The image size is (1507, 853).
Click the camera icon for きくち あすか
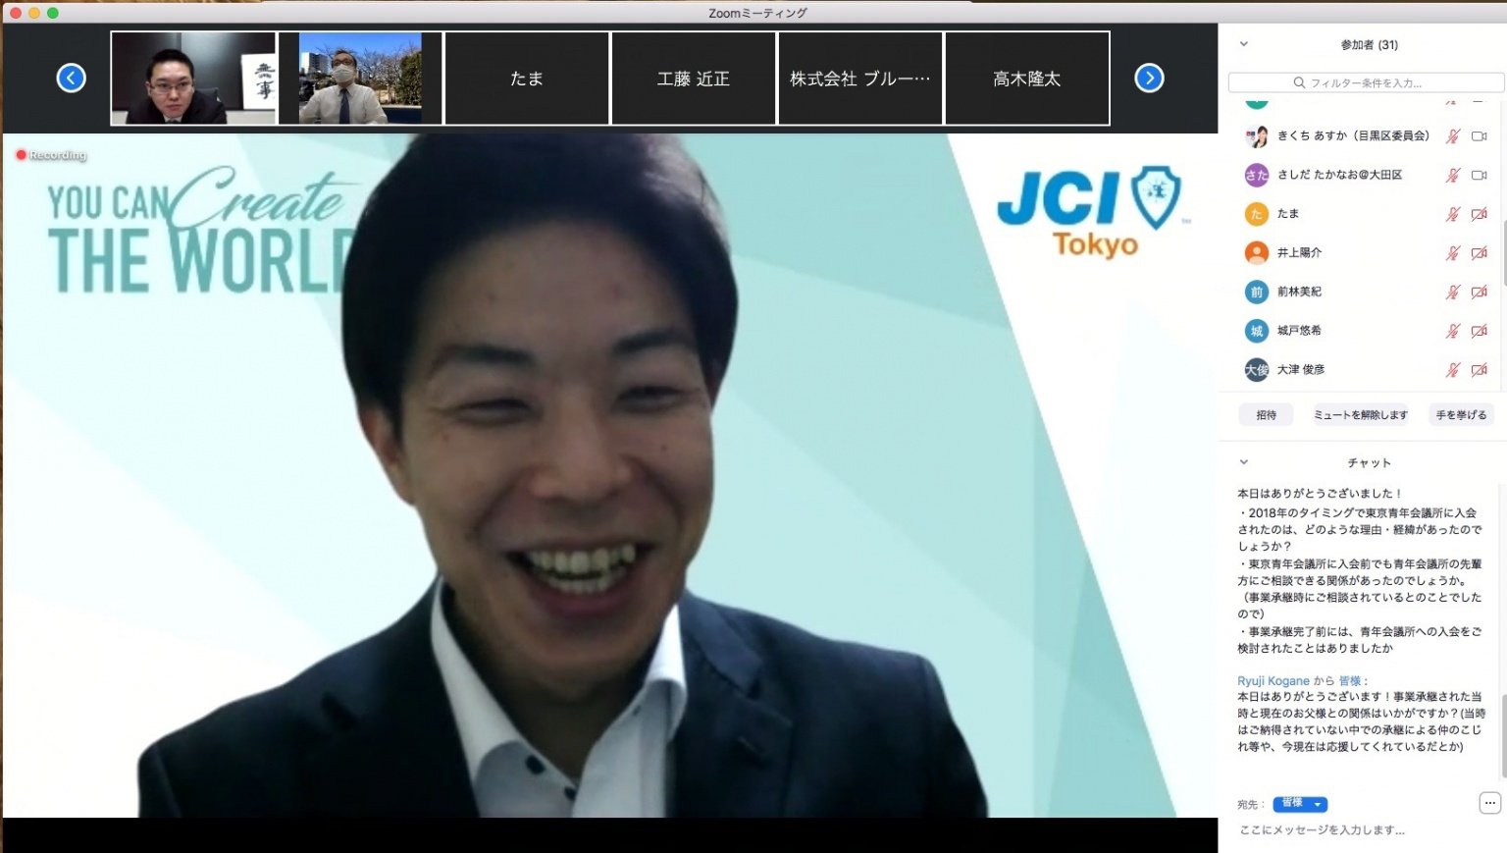[x=1479, y=136]
